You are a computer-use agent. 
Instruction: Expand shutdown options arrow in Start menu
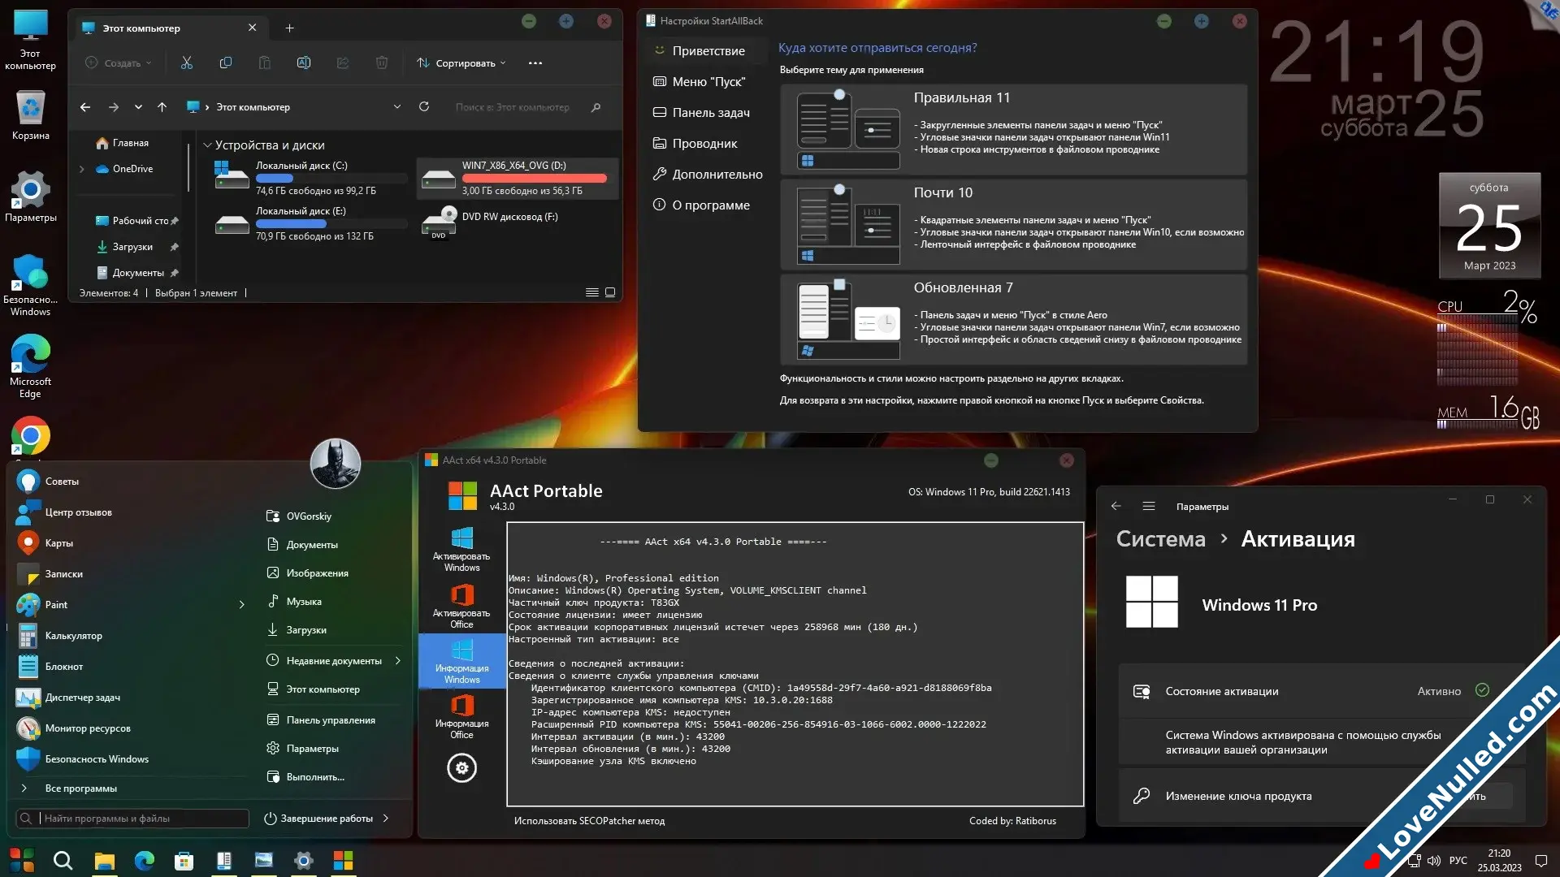(x=386, y=819)
